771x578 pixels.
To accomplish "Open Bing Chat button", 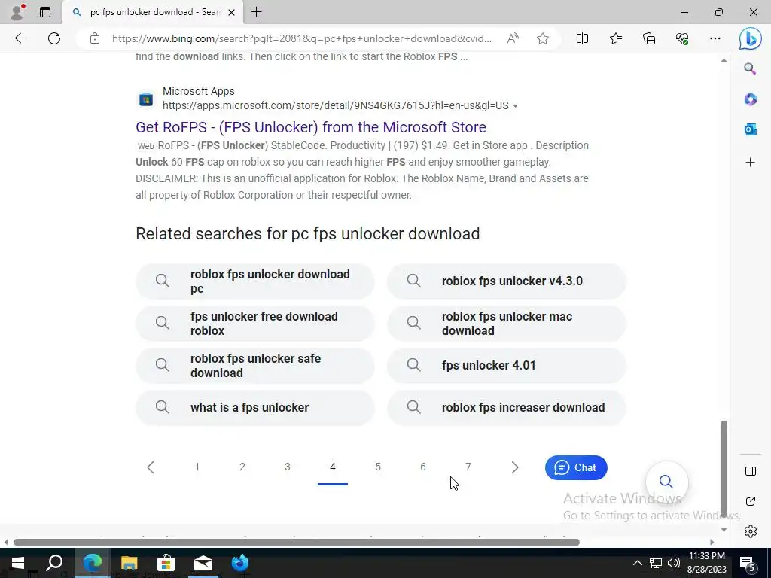I will pyautogui.click(x=576, y=467).
